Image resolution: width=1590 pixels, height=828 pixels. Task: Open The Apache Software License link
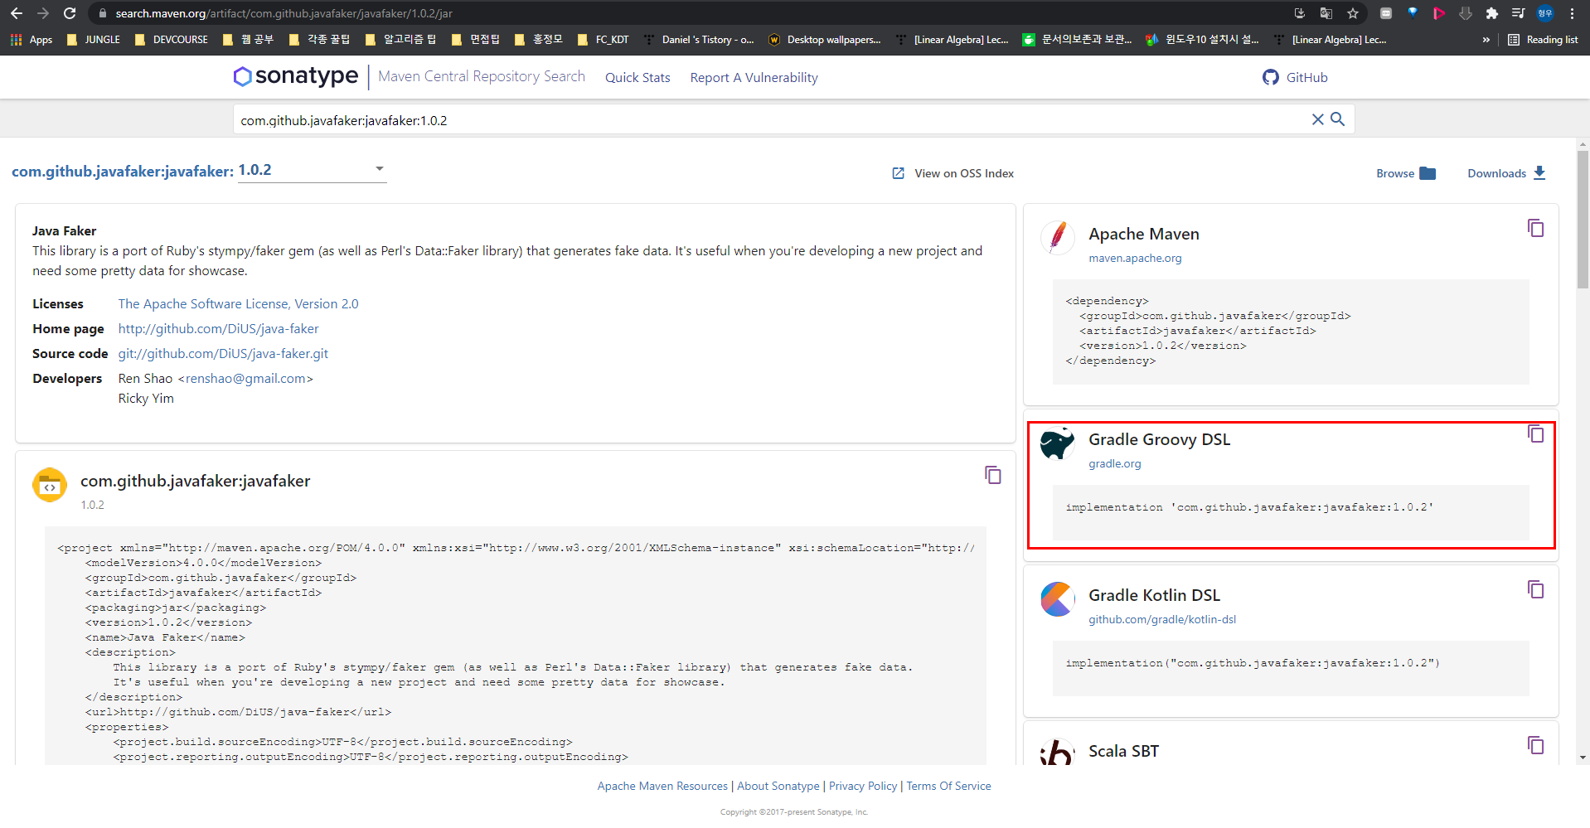(x=238, y=304)
